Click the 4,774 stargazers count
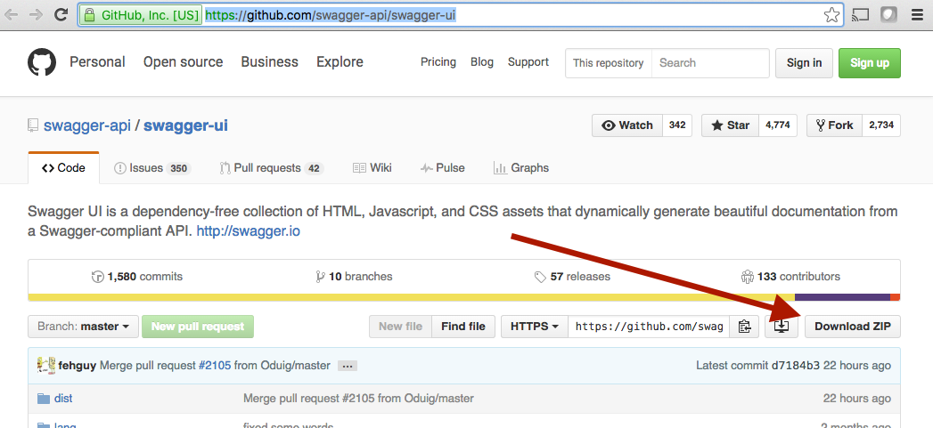 [778, 125]
